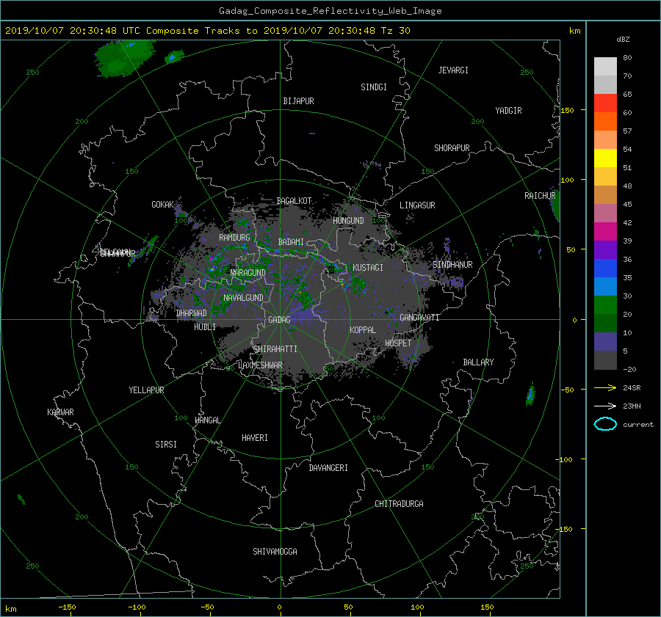Image resolution: width=661 pixels, height=617 pixels.
Task: Click the BAGALKOT city label
Action: click(294, 201)
